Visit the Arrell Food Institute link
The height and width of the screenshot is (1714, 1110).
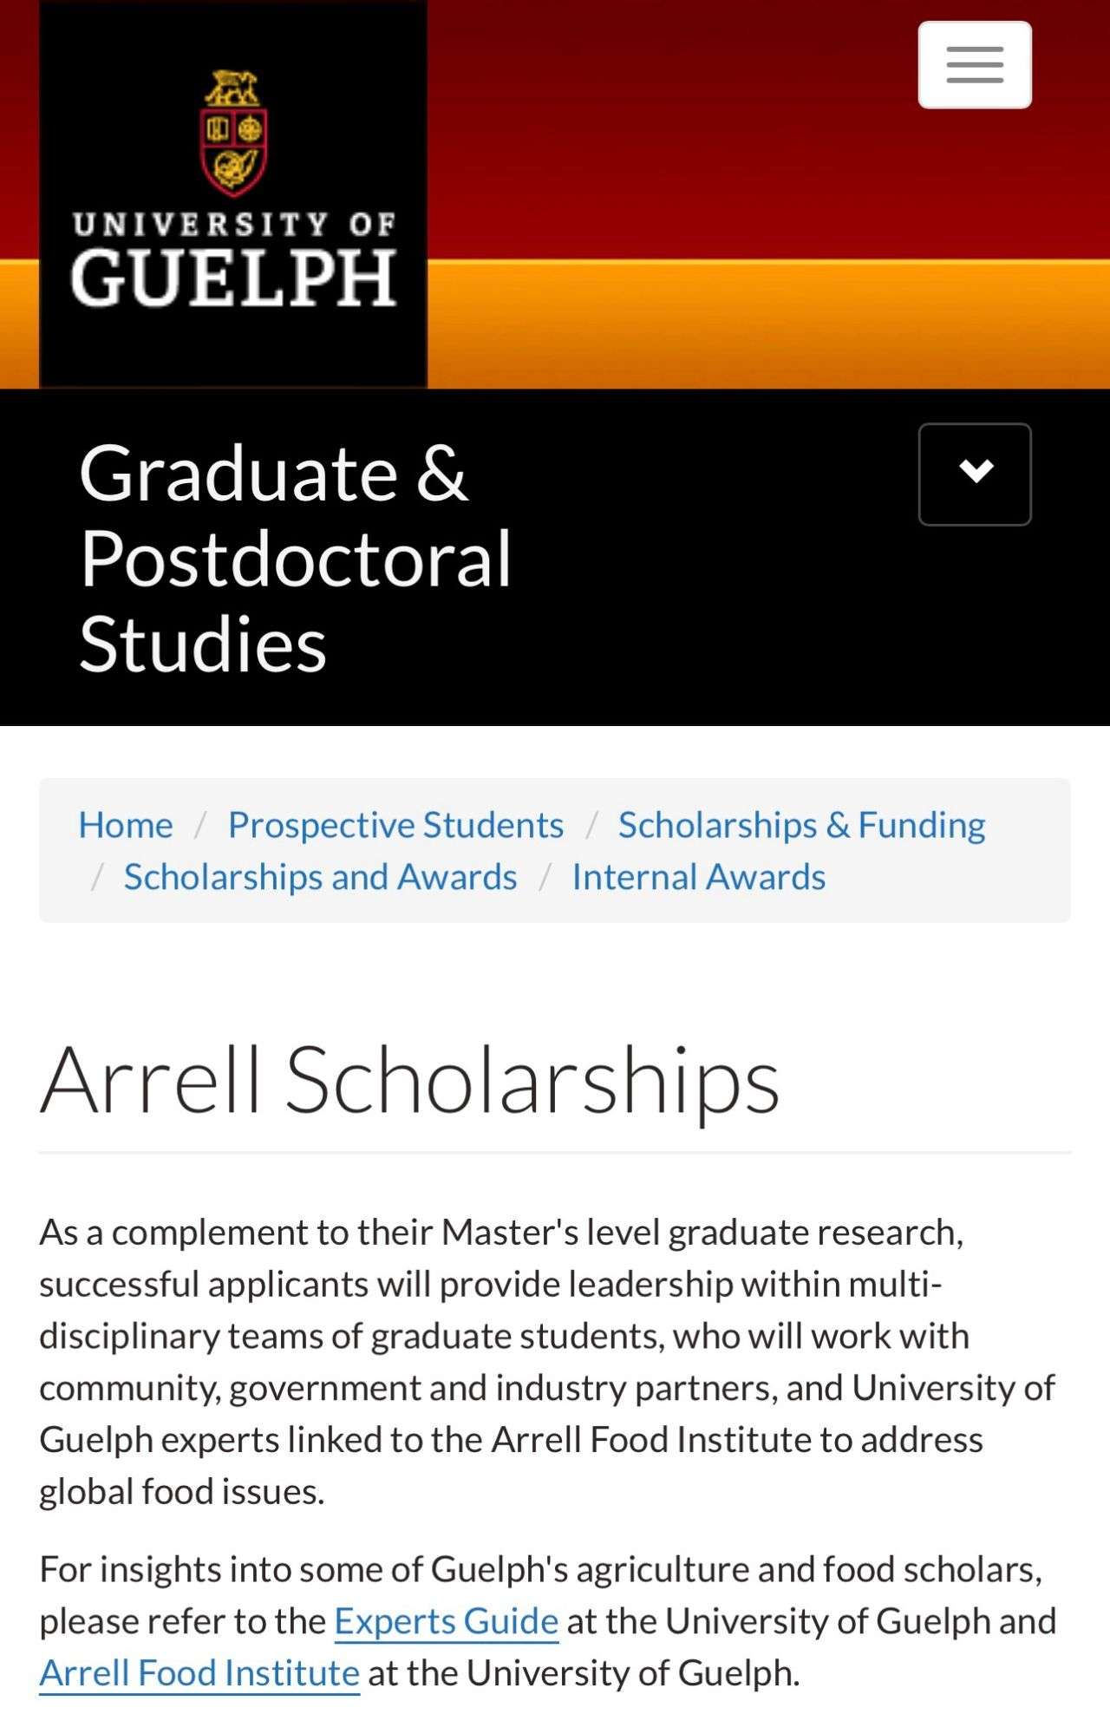[199, 1673]
